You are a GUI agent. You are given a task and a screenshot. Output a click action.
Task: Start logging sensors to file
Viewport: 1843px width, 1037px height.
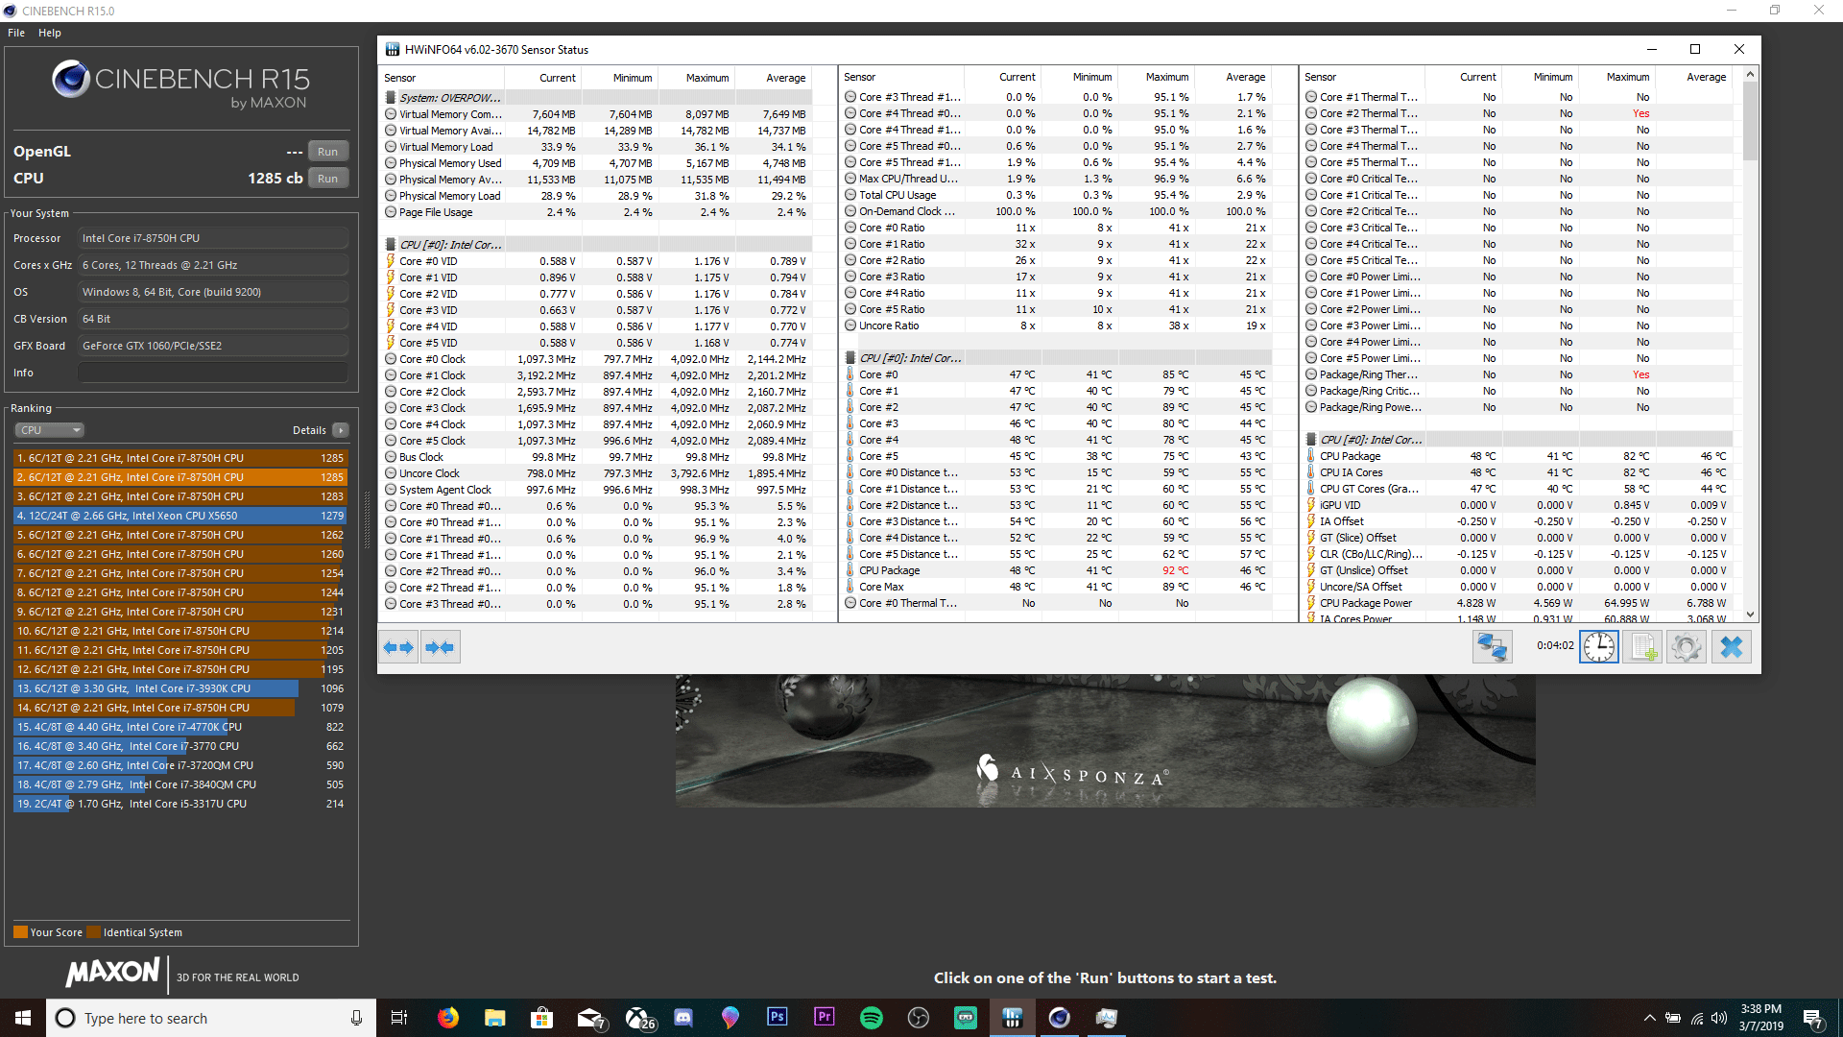(x=1642, y=647)
